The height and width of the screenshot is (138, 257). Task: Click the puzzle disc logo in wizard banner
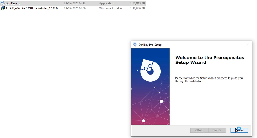coord(150,70)
